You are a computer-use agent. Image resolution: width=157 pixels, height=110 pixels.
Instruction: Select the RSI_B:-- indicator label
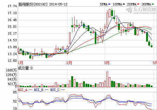[x=41, y=90]
